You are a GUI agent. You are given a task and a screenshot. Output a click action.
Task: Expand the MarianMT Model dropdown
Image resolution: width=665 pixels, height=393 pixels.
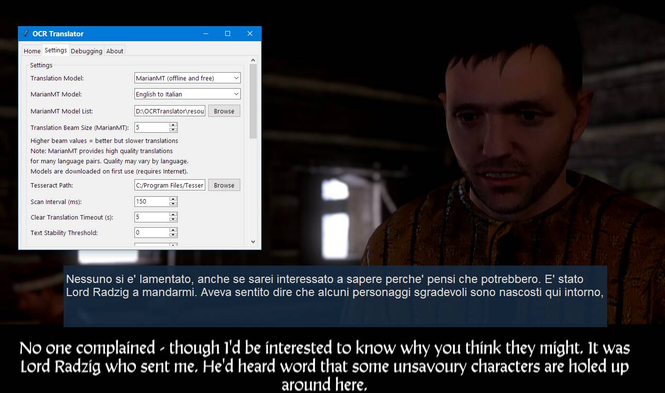click(x=187, y=94)
